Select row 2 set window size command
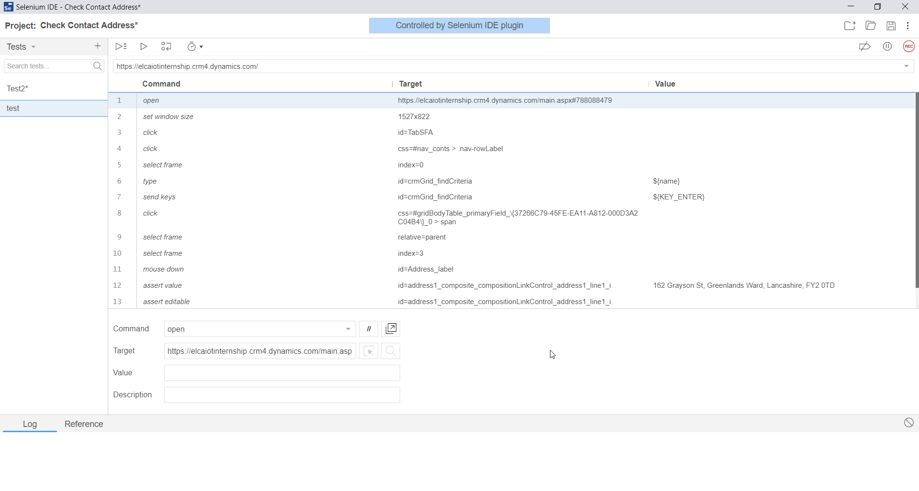 click(512, 117)
